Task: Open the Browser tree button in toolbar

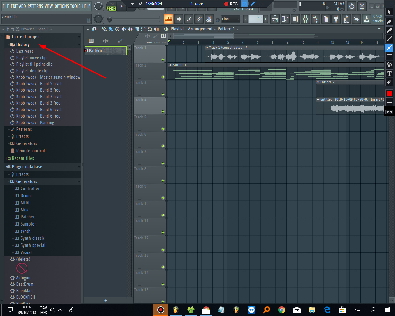Action: click(316, 19)
